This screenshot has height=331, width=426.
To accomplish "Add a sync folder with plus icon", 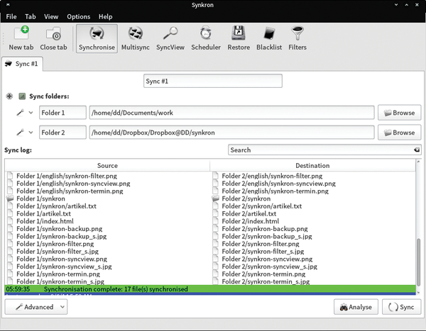I will (x=9, y=96).
